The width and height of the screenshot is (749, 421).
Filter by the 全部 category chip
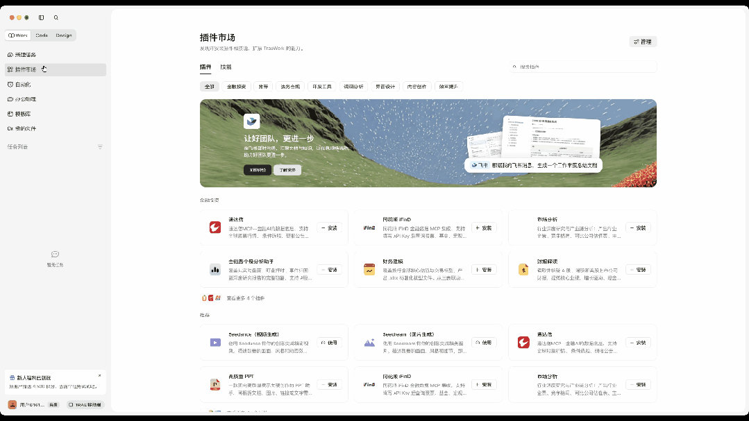[x=209, y=87]
